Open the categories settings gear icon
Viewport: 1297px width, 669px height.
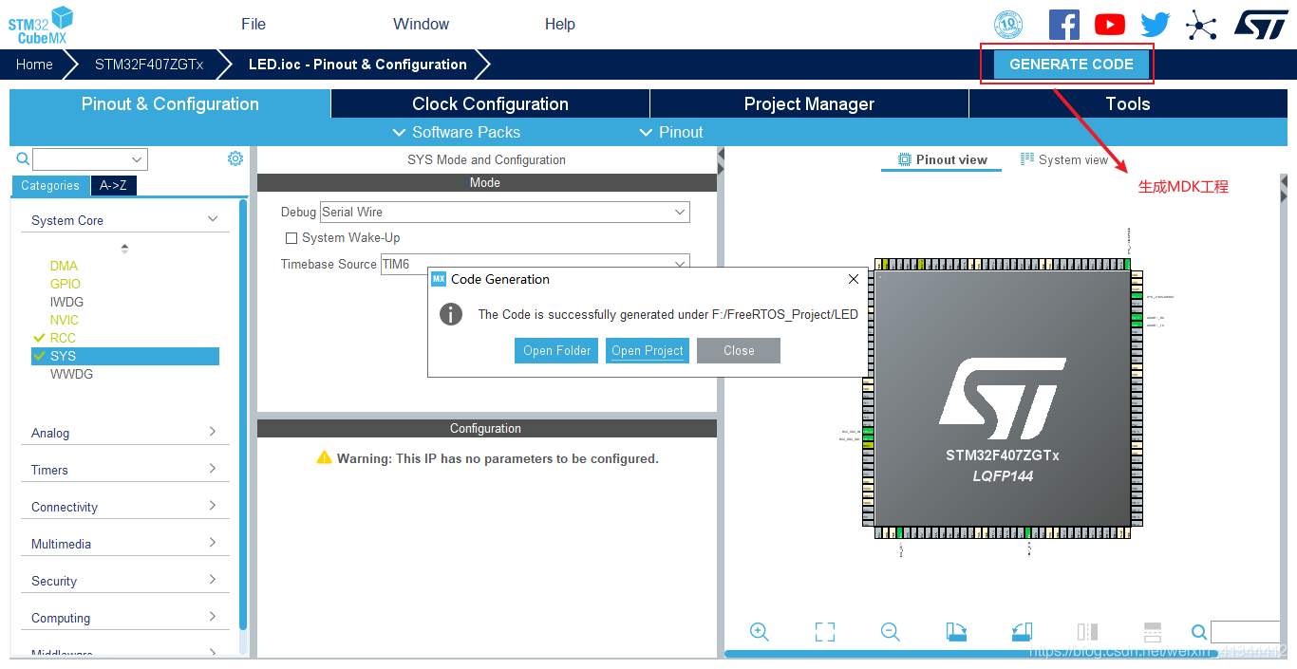point(235,158)
